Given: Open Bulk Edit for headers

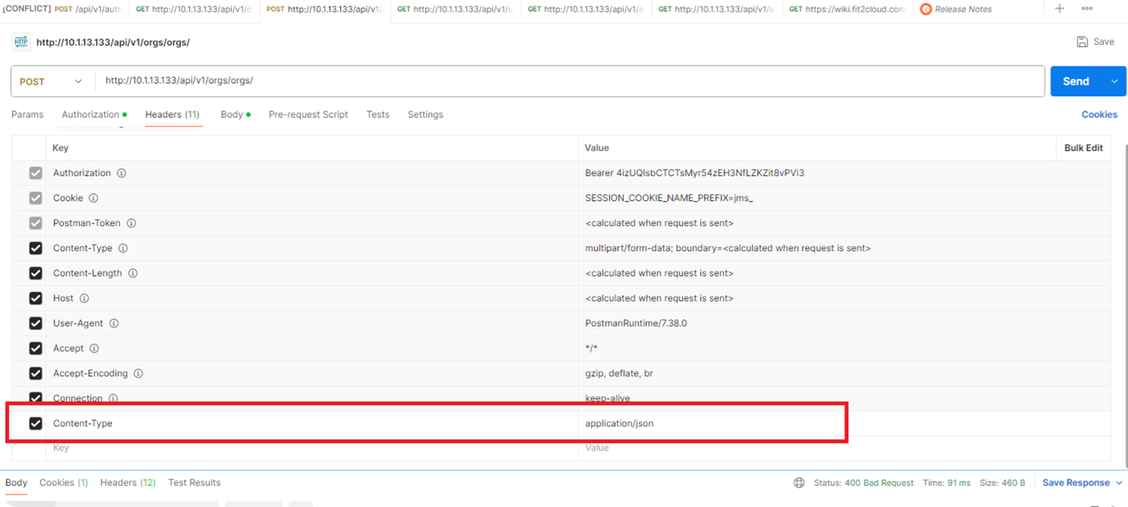Looking at the screenshot, I should pos(1084,148).
